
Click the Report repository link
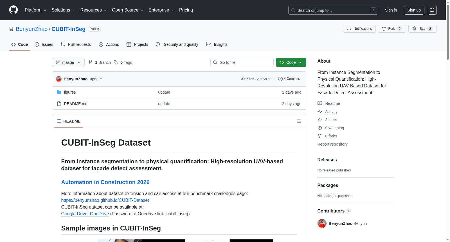pos(332,144)
